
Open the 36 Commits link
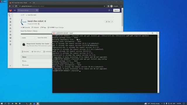point(25,27)
